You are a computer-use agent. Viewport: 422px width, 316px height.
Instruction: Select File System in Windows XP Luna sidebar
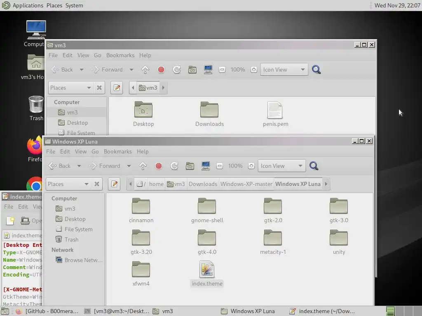74,229
